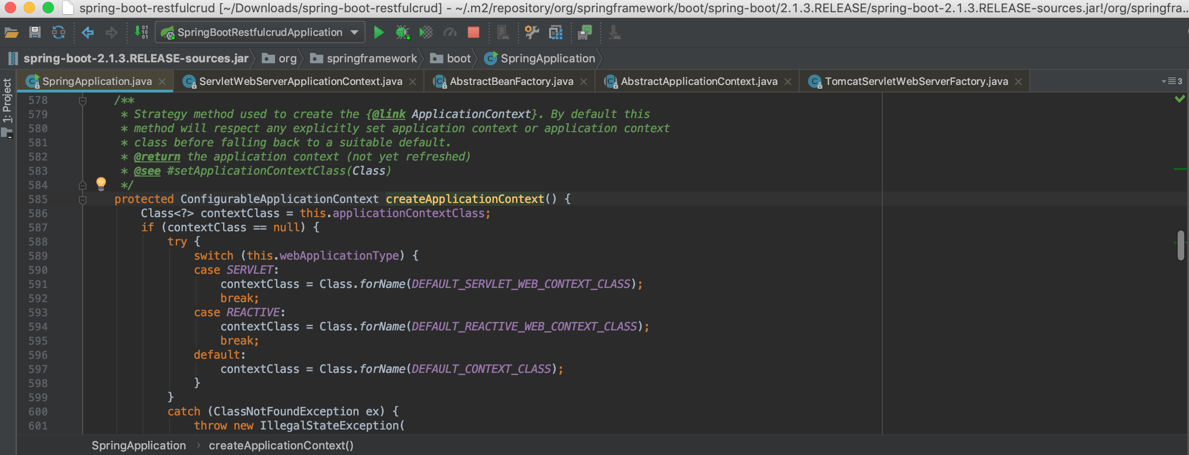Viewport: 1189px width, 455px height.
Task: Close the ServletWebServerApplicationContext.java tab
Action: tap(413, 82)
